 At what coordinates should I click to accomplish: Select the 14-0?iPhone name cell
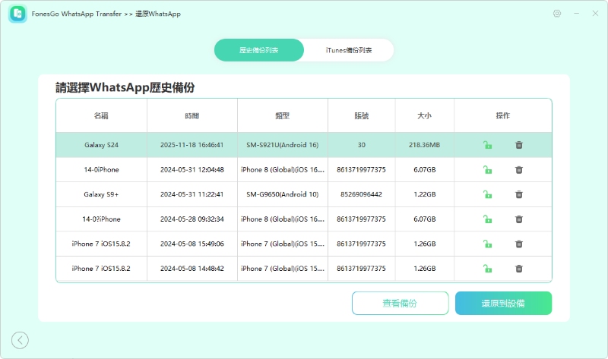point(101,219)
